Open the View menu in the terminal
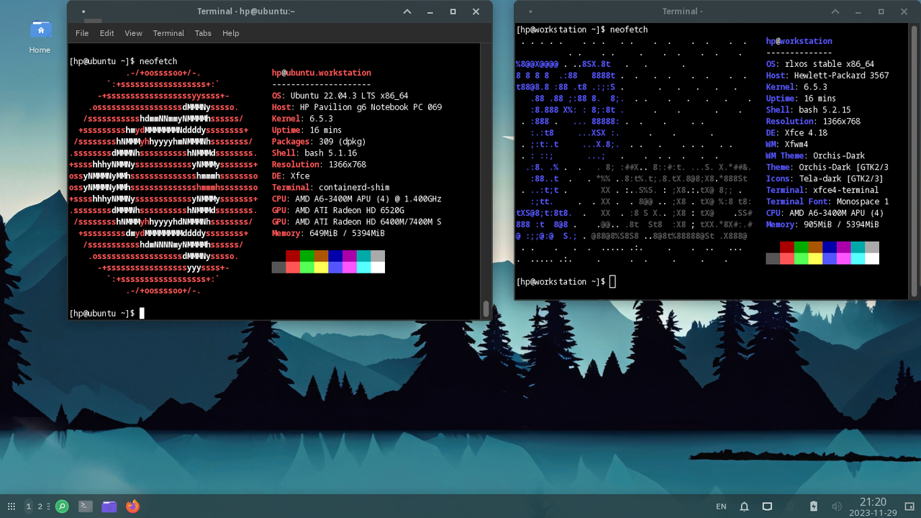Viewport: 921px width, 518px height. pos(133,33)
